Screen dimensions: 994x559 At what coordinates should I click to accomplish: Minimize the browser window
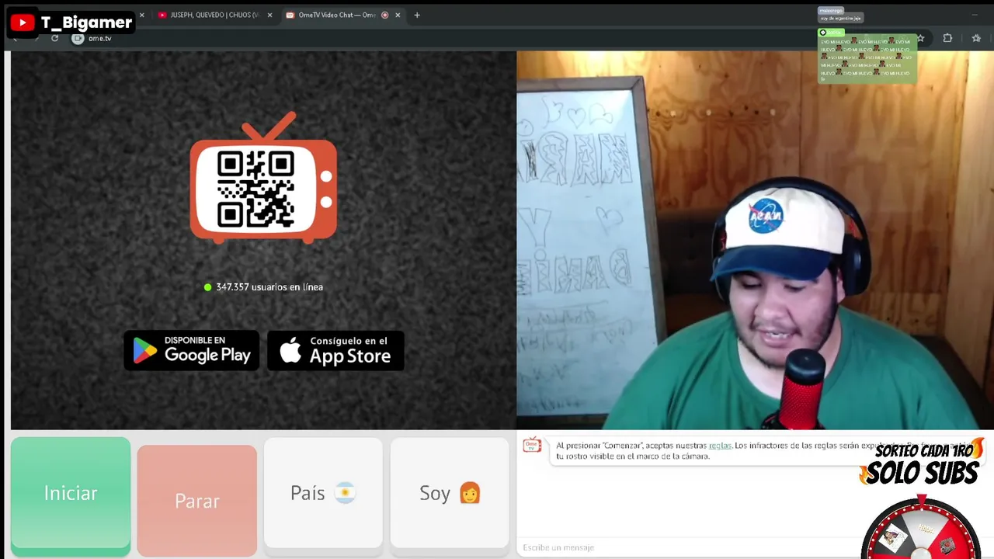coord(975,15)
